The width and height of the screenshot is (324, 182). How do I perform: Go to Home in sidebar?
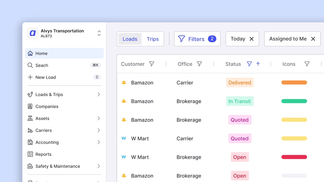[x=64, y=53]
